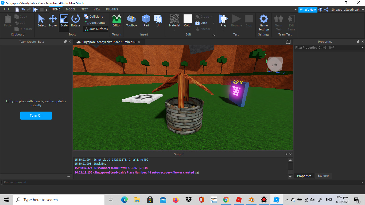Click the Windows taskbar search box

click(x=59, y=200)
